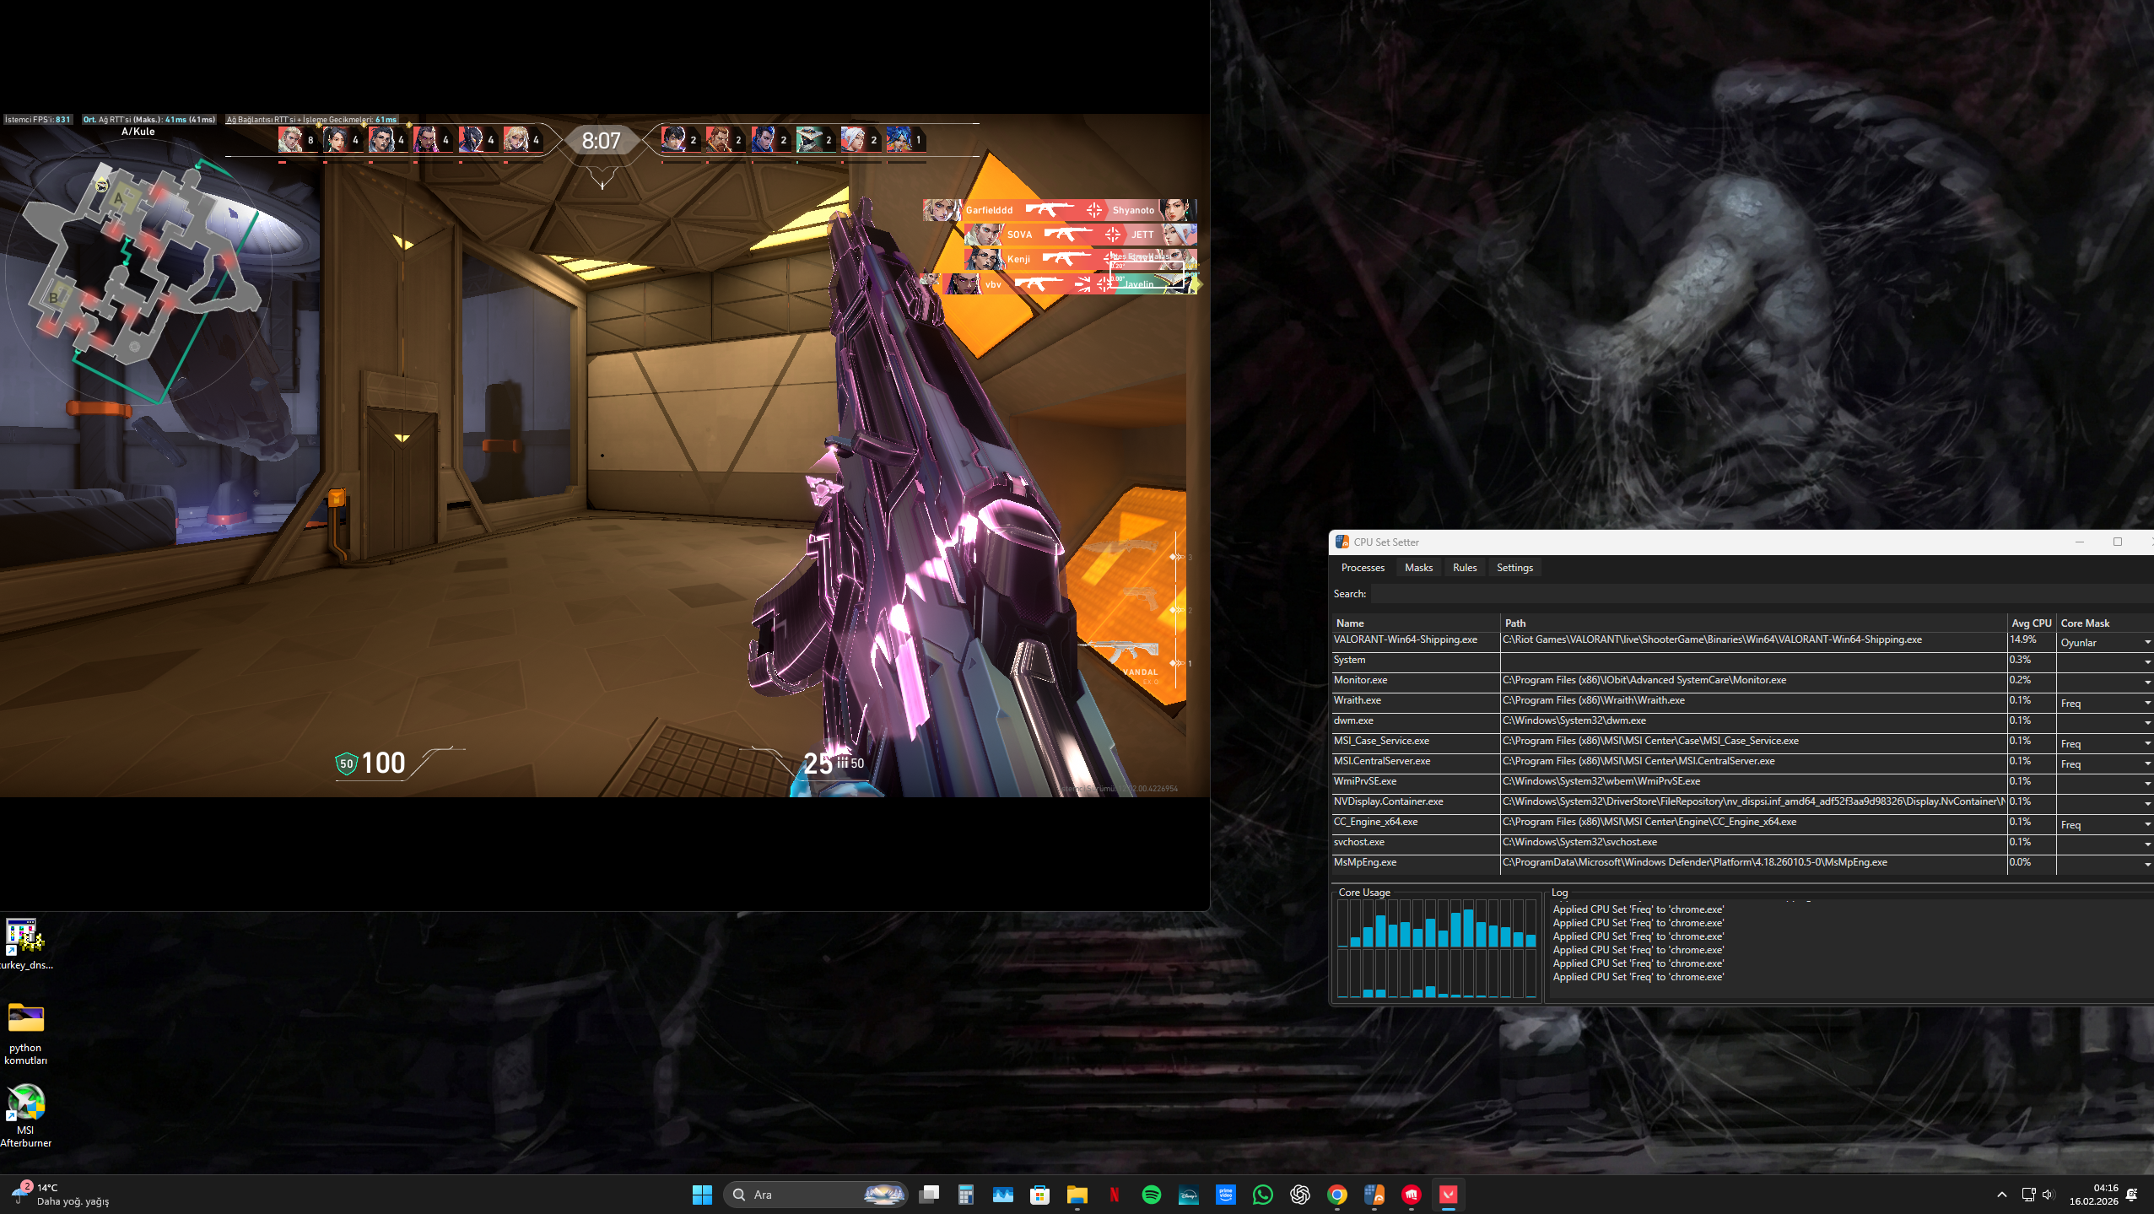Open Core Mask dropdown for System row
2154x1214 pixels.
click(x=2147, y=663)
